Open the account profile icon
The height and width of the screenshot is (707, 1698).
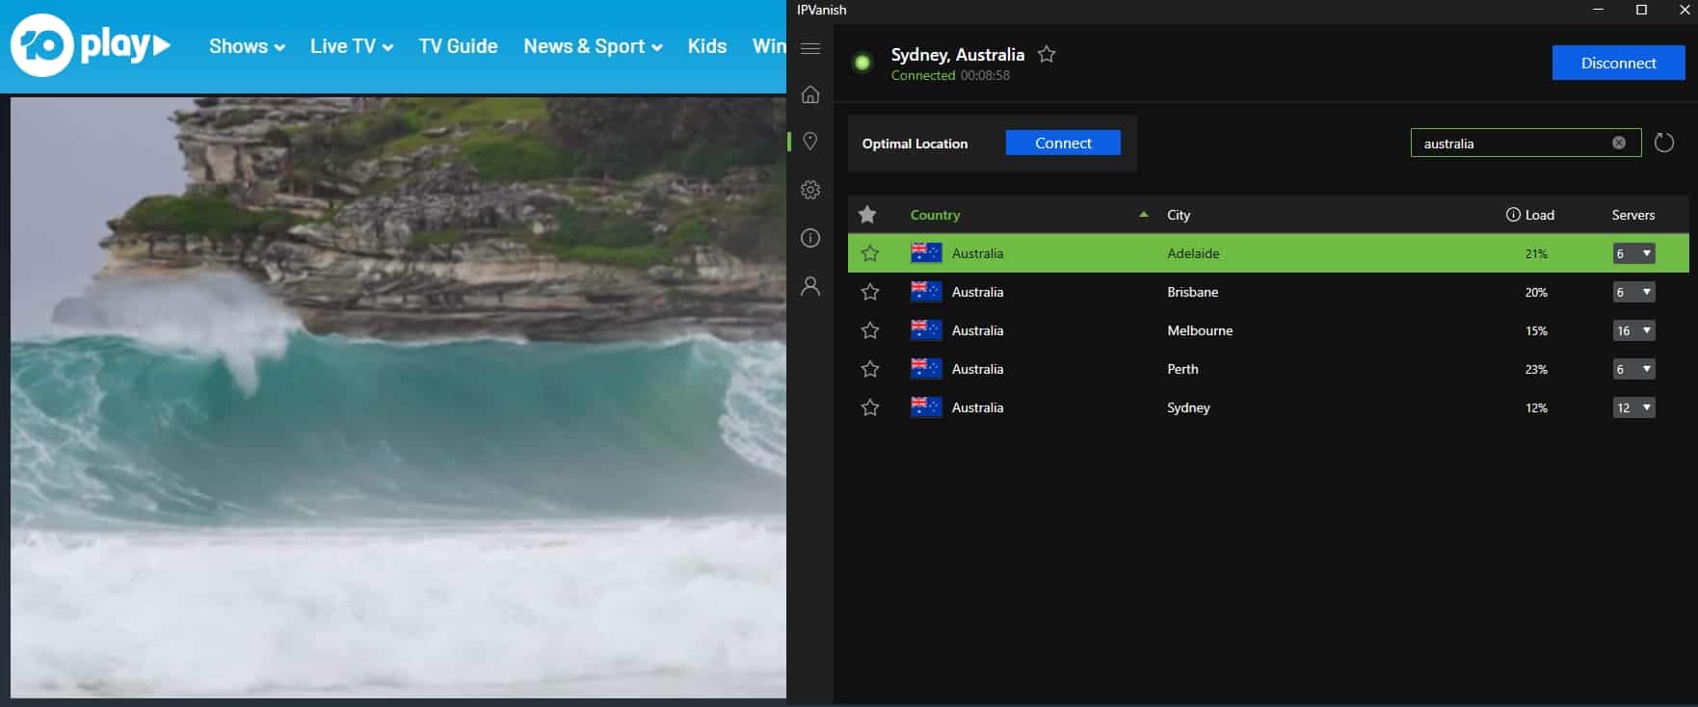coord(810,286)
